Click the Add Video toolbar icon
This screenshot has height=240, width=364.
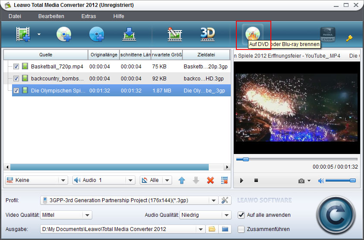[x=23, y=34]
